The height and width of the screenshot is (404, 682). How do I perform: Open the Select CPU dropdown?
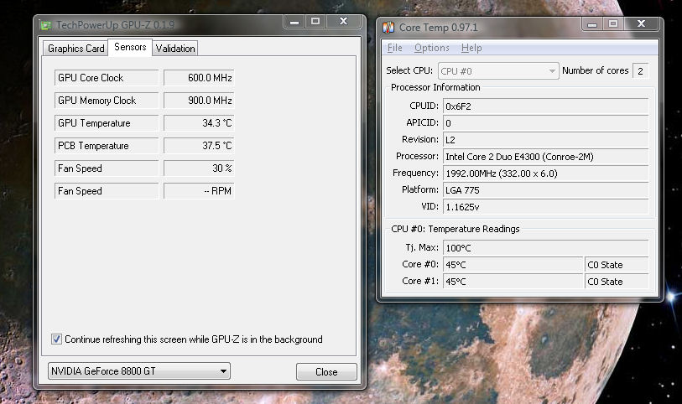pos(498,70)
